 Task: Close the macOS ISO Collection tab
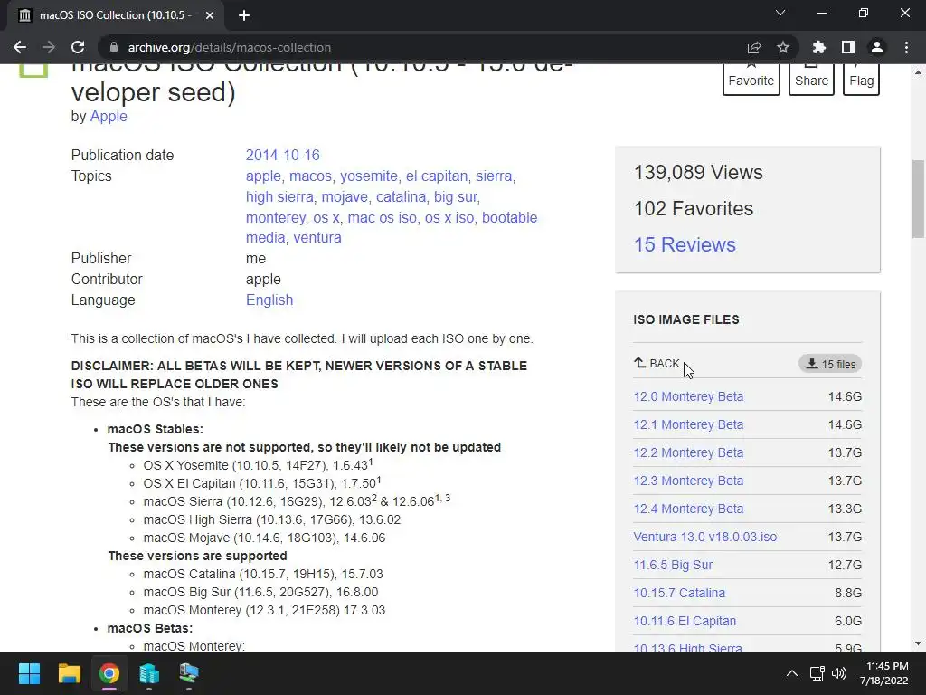click(x=210, y=15)
